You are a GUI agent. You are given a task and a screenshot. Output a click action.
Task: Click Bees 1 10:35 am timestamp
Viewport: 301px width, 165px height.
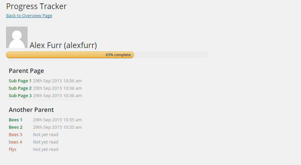(58, 120)
